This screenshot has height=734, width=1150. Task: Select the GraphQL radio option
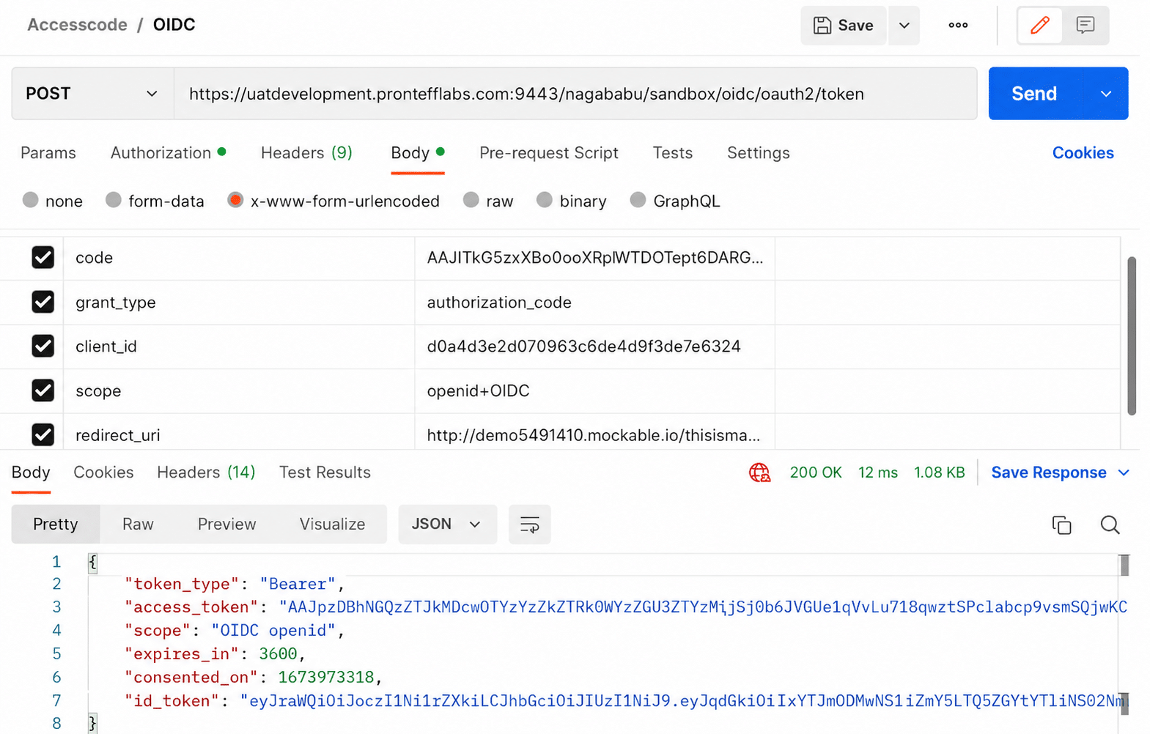tap(638, 200)
